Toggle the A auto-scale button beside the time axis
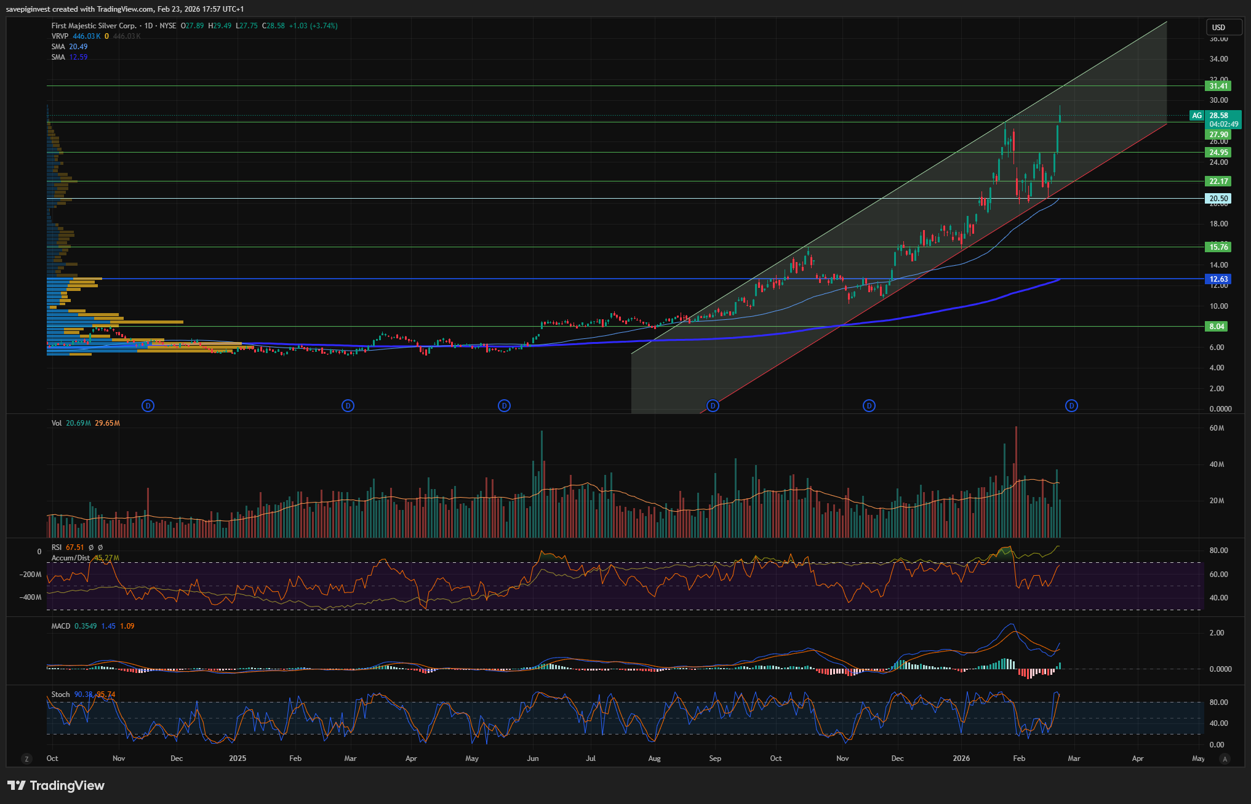Image resolution: width=1251 pixels, height=804 pixels. coord(1225,759)
